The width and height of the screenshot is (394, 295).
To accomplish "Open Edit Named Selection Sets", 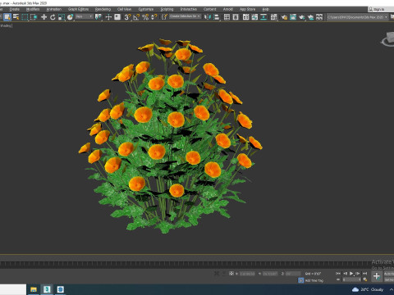I will pyautogui.click(x=164, y=17).
